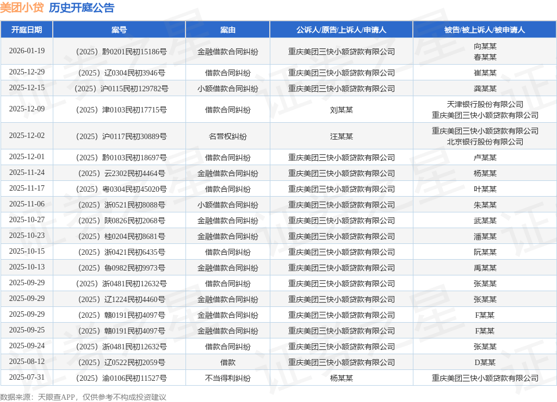
Task: Click date cell 2025-10-13
Action: click(27, 267)
